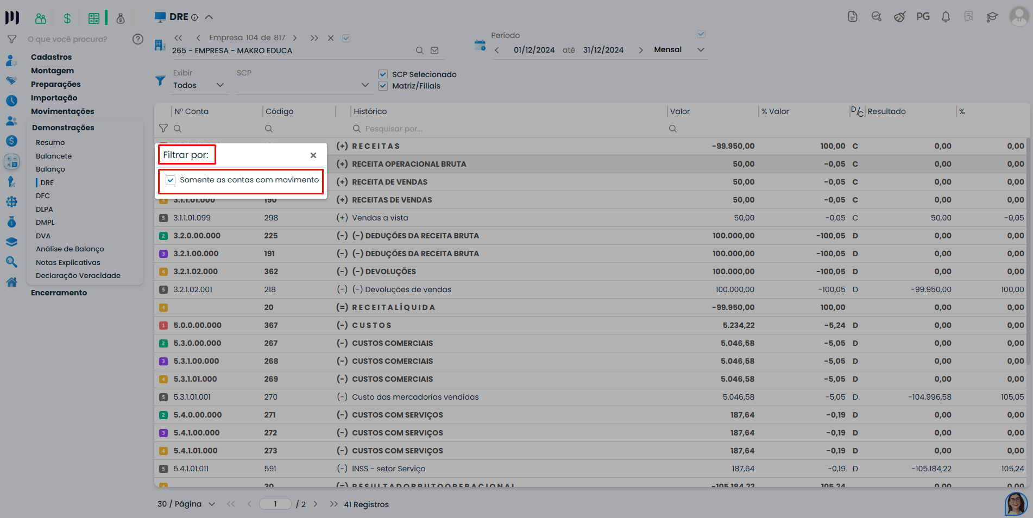The image size is (1033, 518).
Task: Click the PG button in the top bar
Action: (923, 17)
